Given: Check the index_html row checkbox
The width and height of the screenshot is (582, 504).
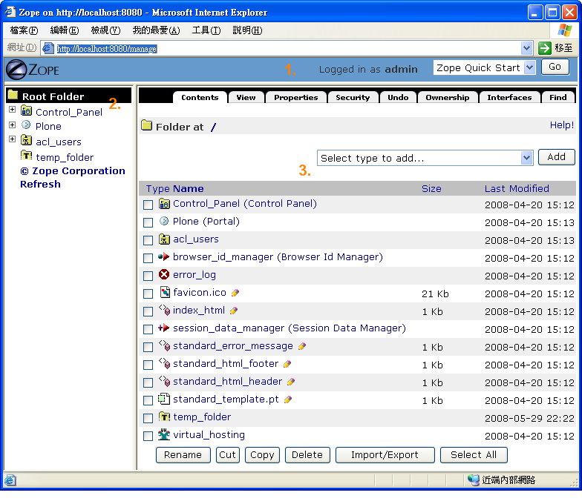Looking at the screenshot, I should [x=148, y=311].
